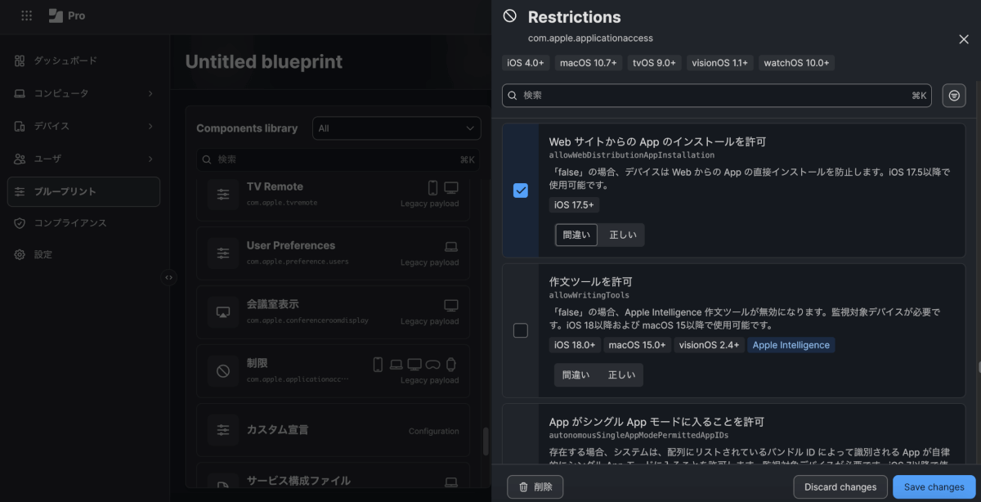Click the 会議室表示 display icon
This screenshot has height=502, width=981.
(x=223, y=312)
